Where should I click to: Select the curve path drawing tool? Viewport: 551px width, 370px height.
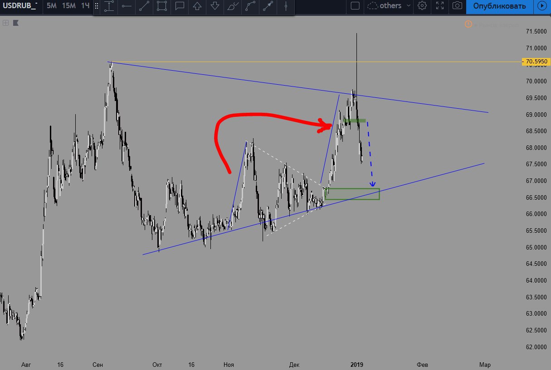[250, 6]
